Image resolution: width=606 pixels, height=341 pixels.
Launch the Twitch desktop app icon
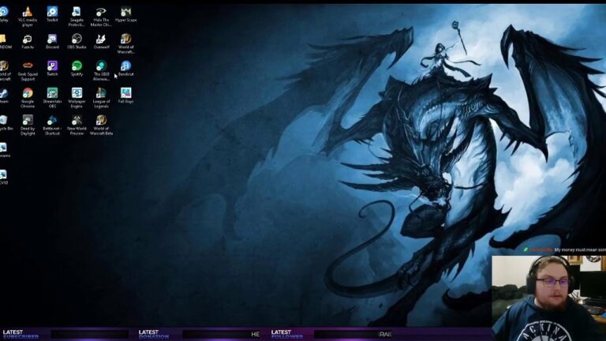coord(52,69)
